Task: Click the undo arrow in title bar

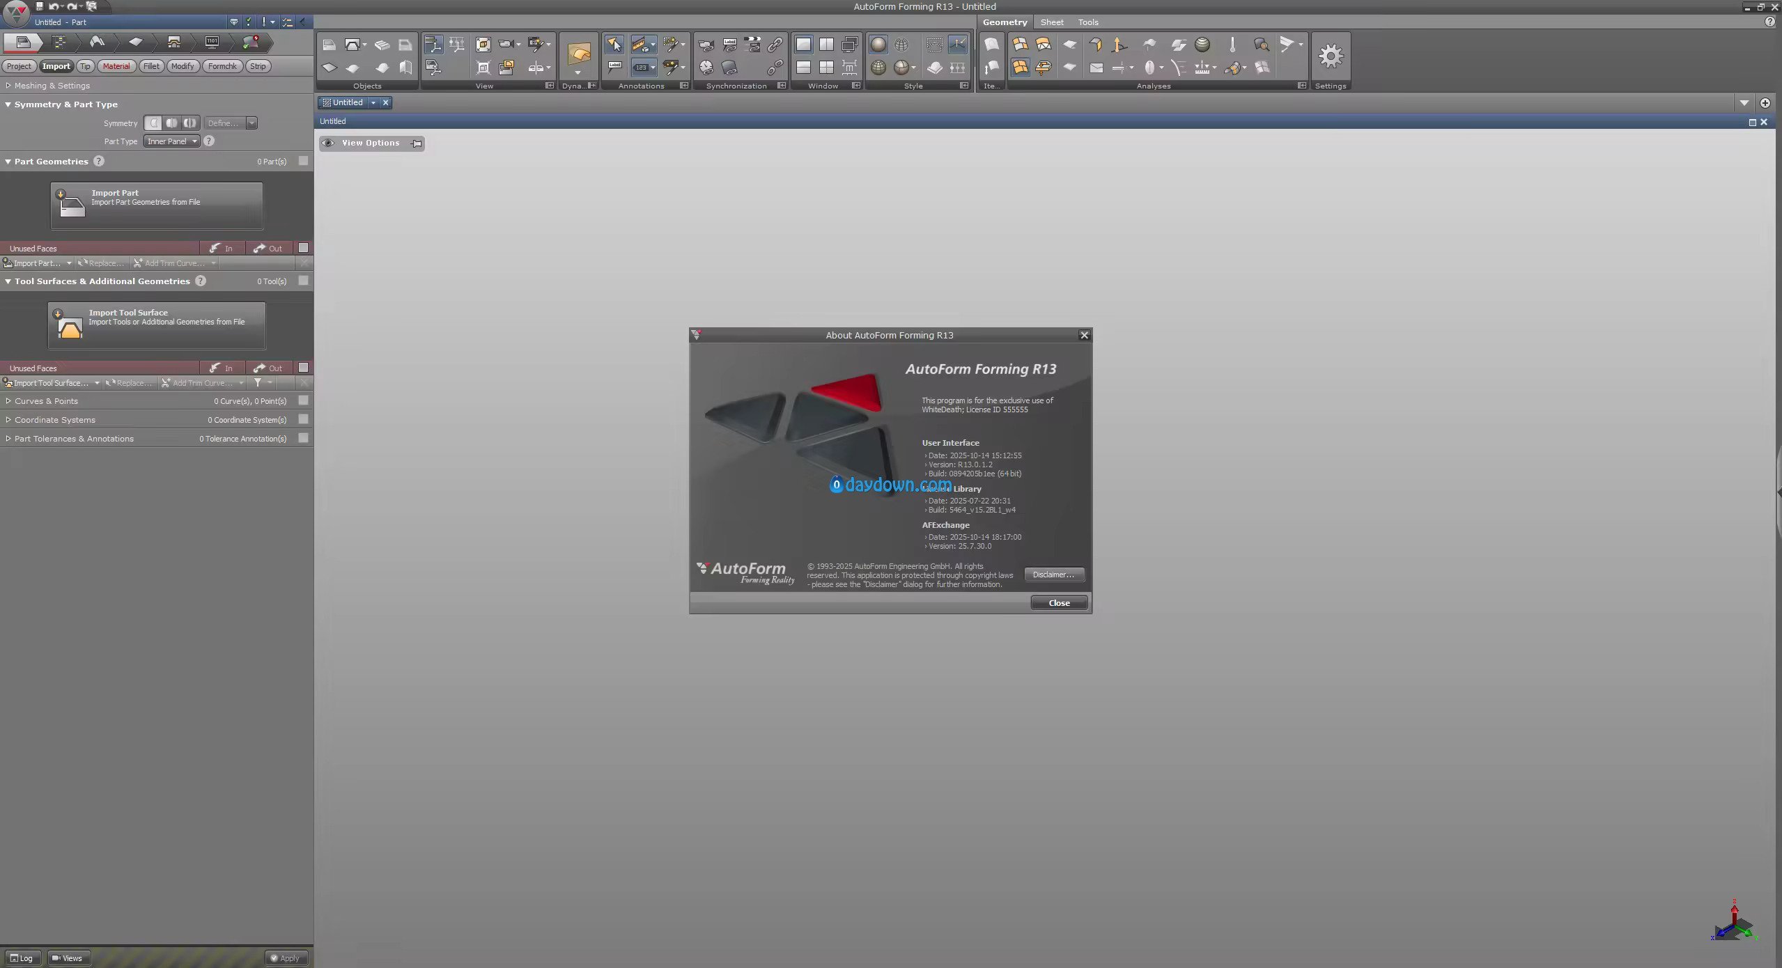Action: point(54,6)
